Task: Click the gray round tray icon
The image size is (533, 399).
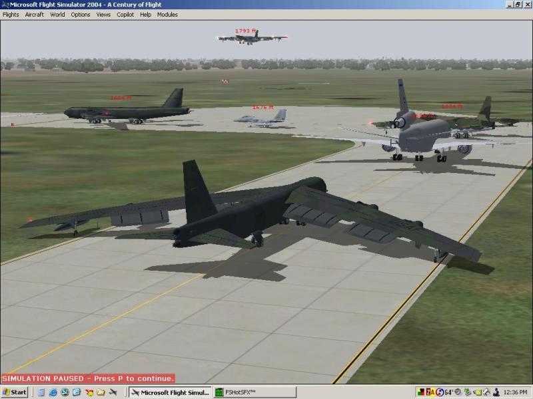Action: 458,392
